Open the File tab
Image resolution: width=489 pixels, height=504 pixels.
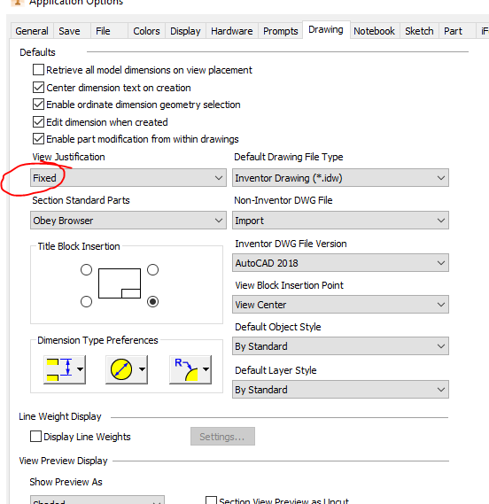[109, 31]
